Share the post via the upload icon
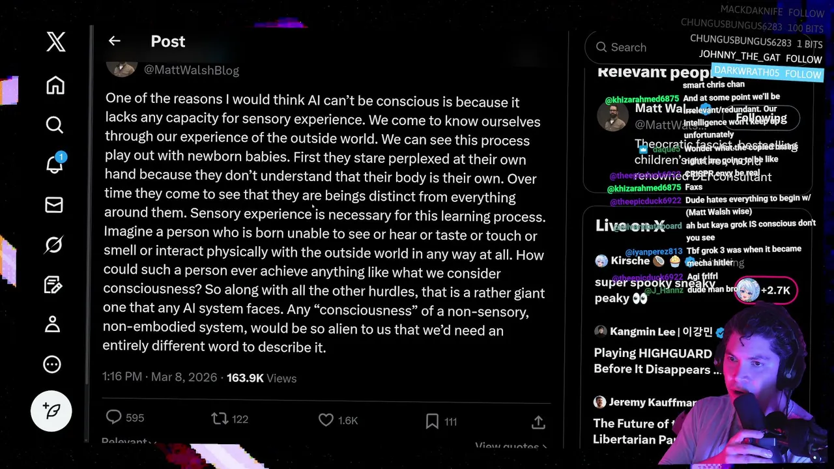834x469 pixels. pos(538,423)
